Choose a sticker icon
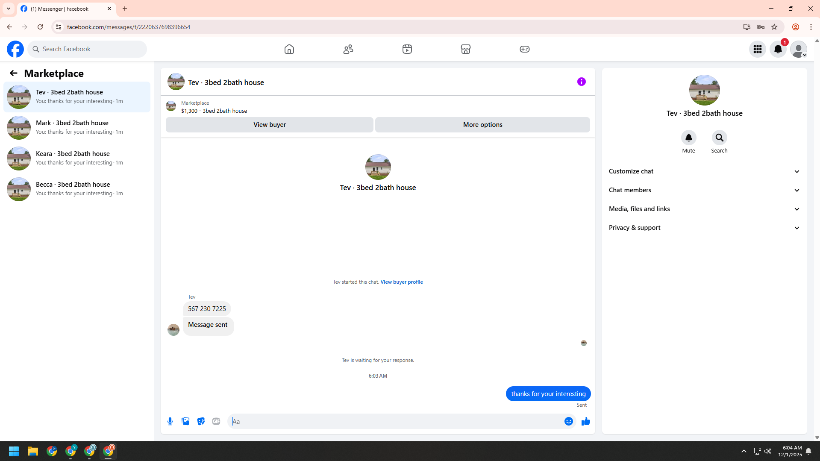820x461 pixels. point(201,422)
